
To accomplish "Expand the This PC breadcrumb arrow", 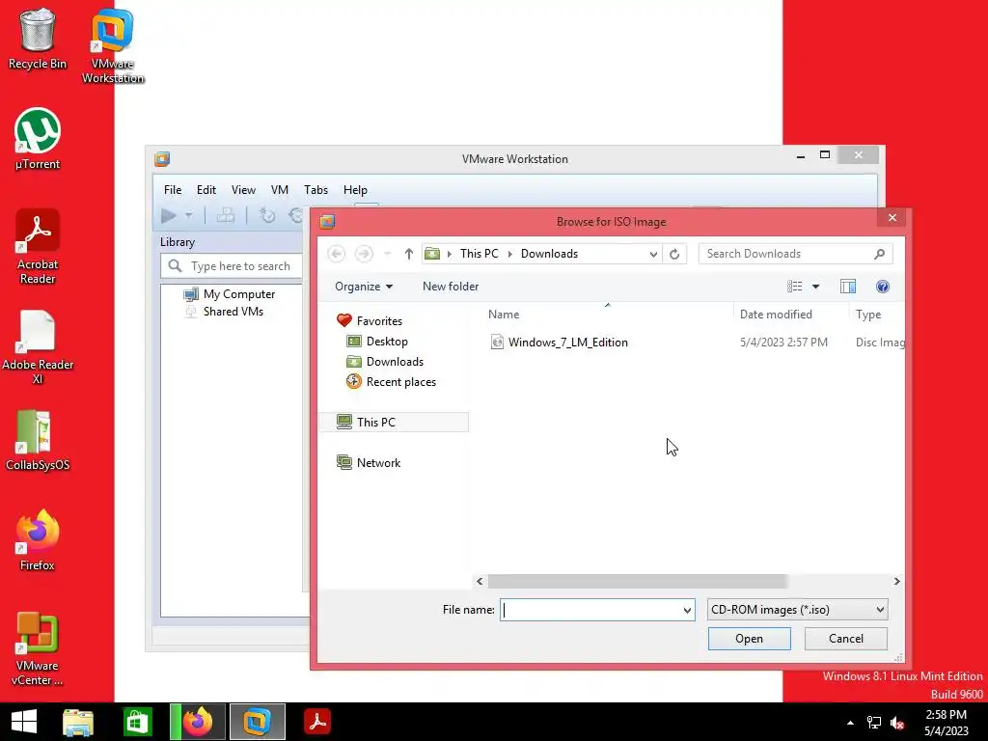I will tap(510, 254).
